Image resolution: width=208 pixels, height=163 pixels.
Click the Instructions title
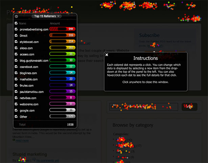click(x=145, y=58)
